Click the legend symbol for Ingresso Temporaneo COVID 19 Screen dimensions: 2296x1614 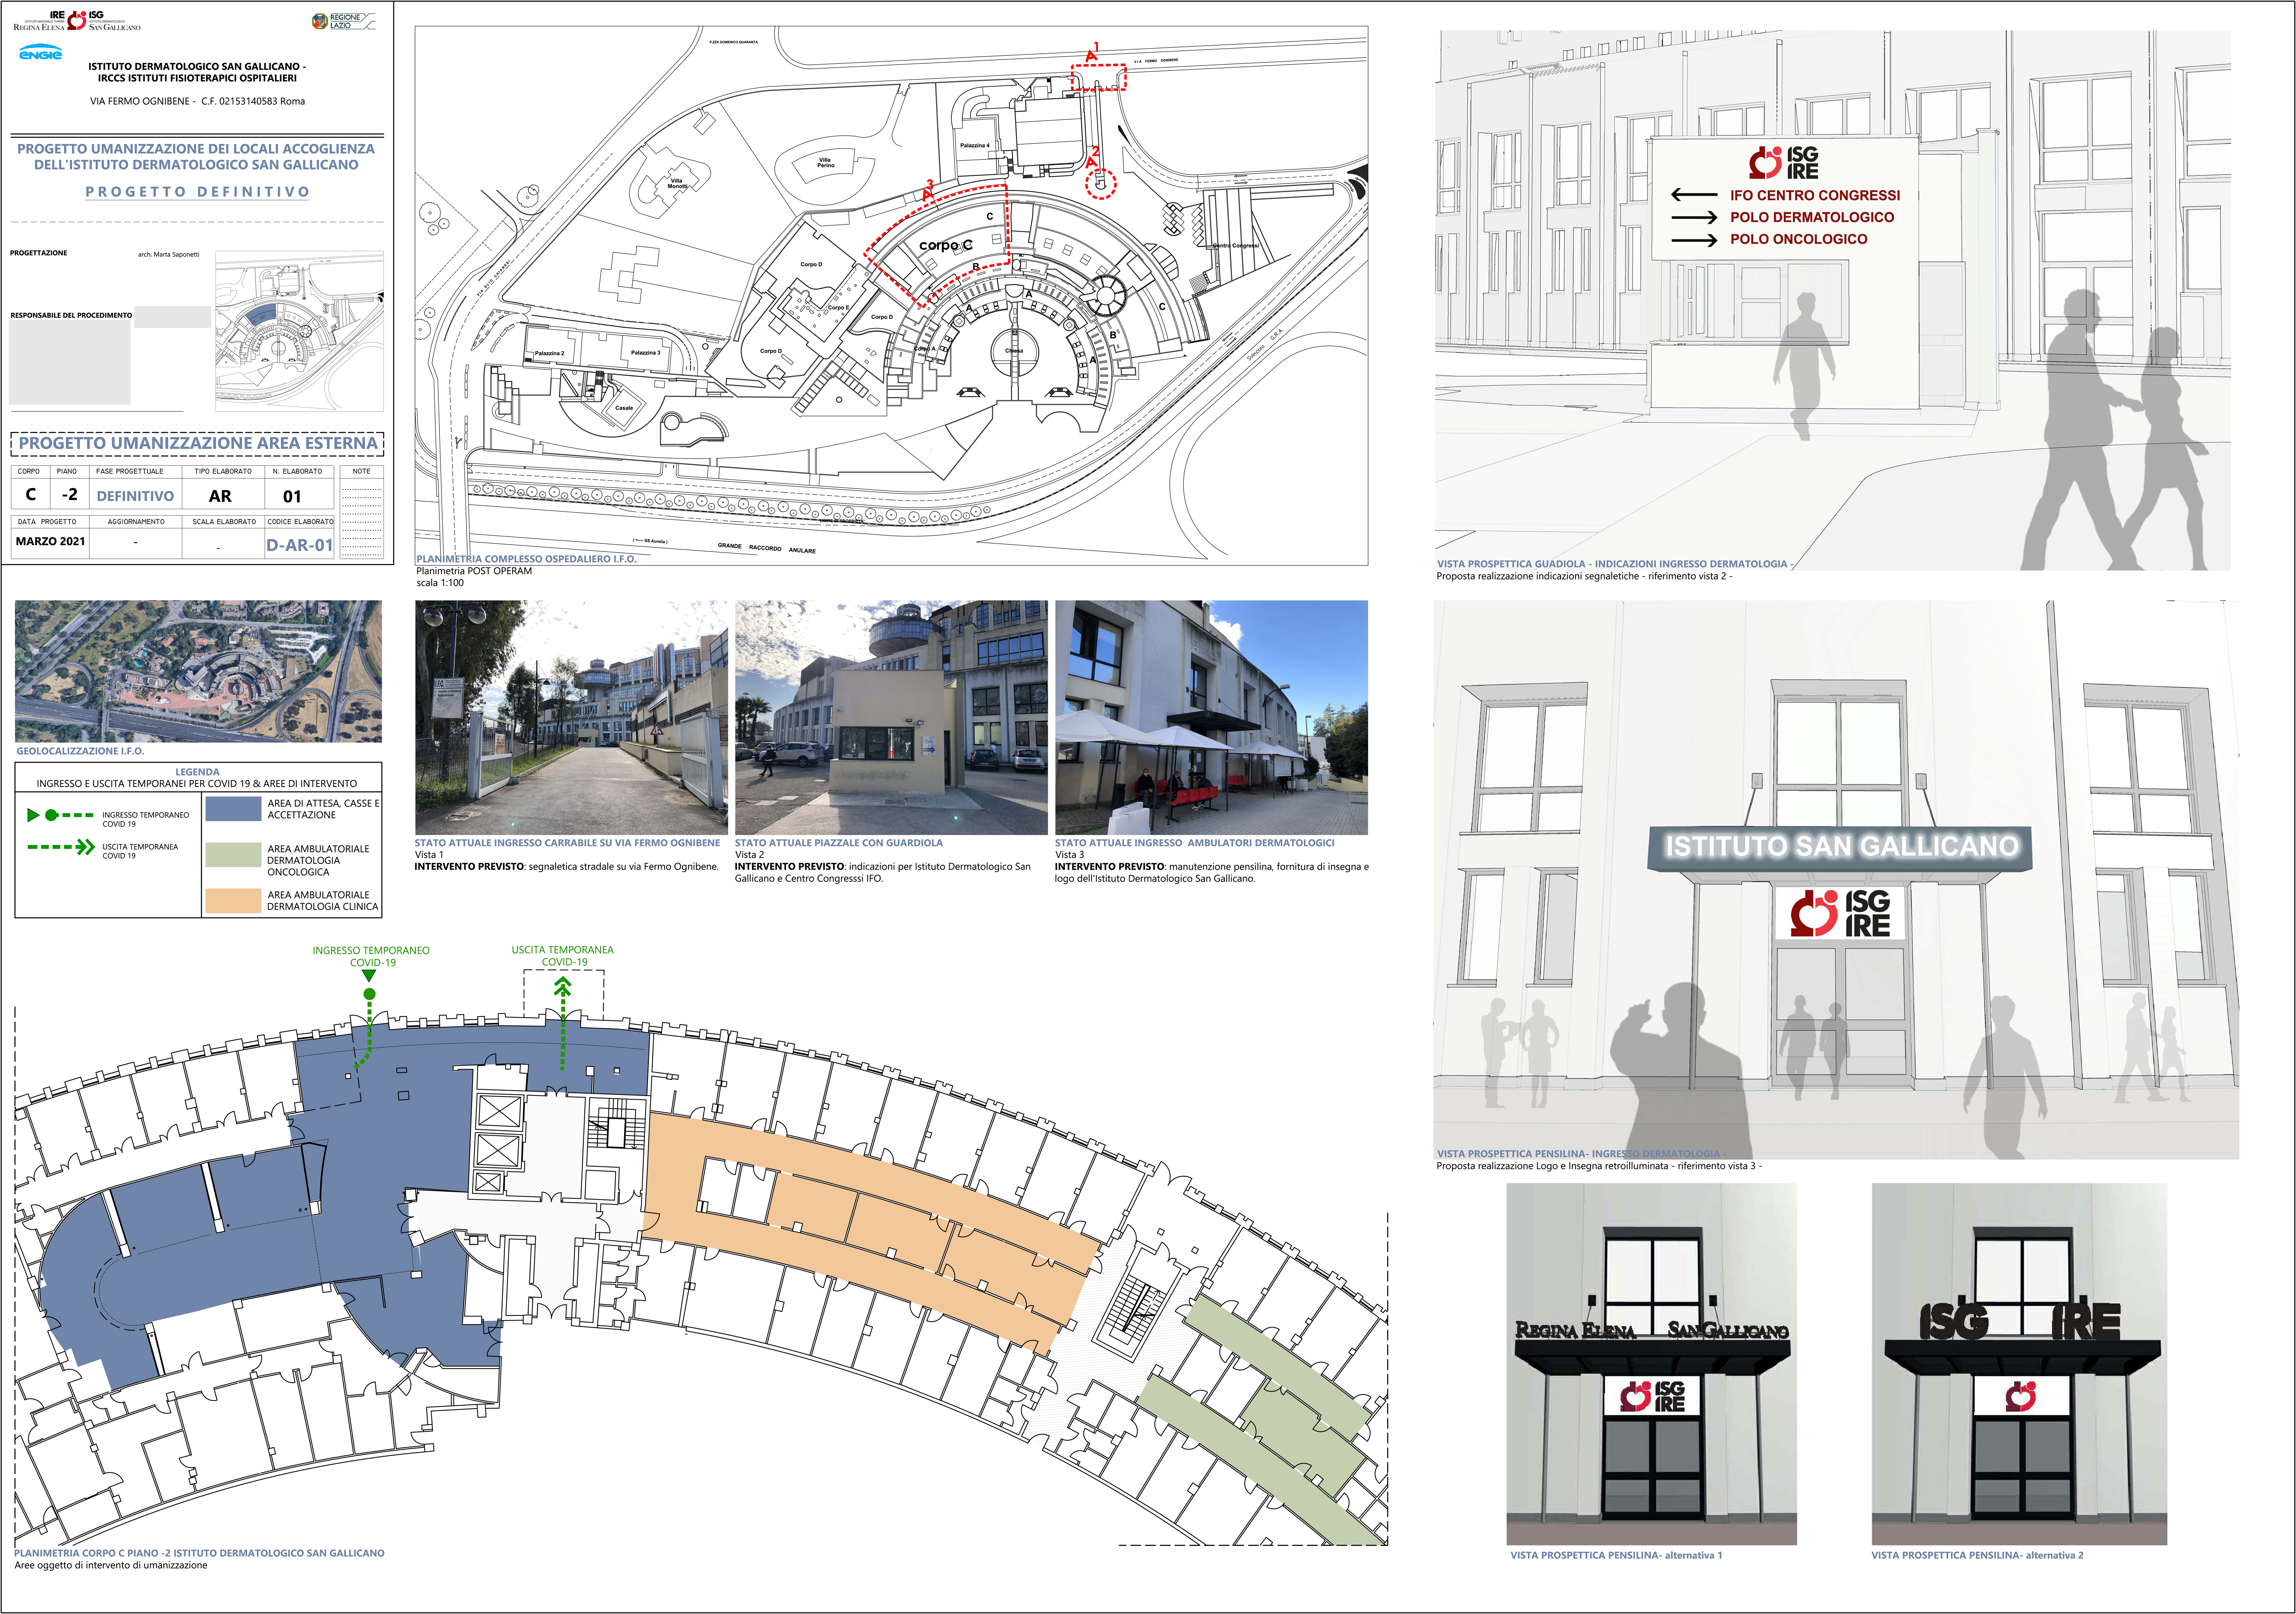60,815
